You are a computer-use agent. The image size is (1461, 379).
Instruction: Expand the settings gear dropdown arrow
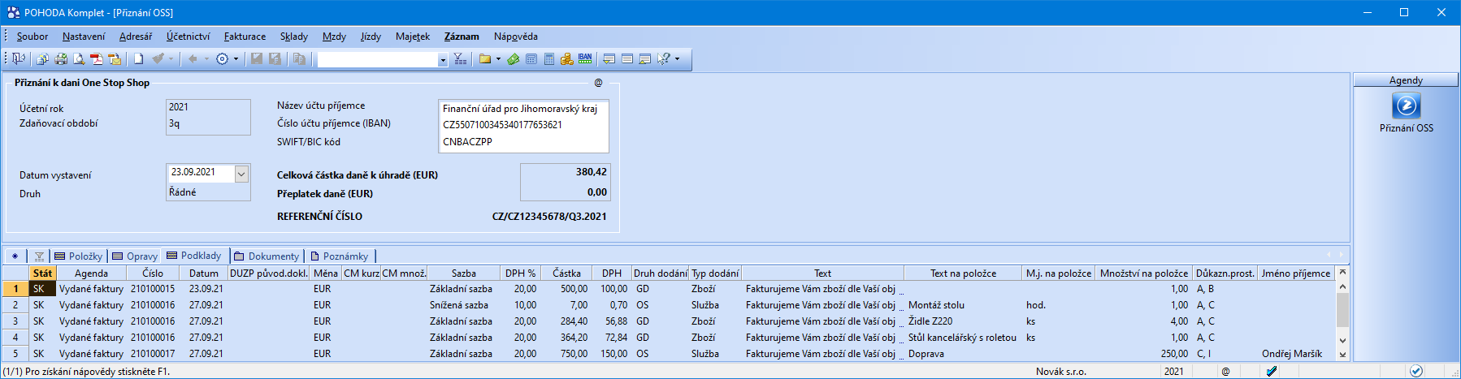pos(236,58)
